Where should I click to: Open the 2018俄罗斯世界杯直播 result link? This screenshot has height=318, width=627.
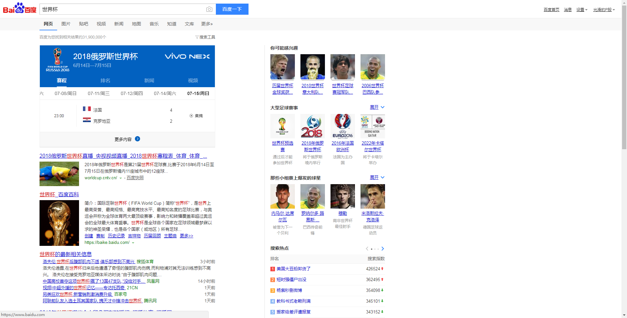click(123, 156)
